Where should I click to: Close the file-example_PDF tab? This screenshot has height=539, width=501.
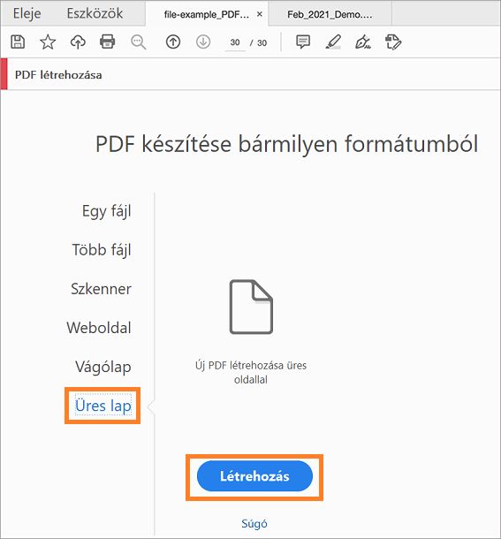(260, 14)
